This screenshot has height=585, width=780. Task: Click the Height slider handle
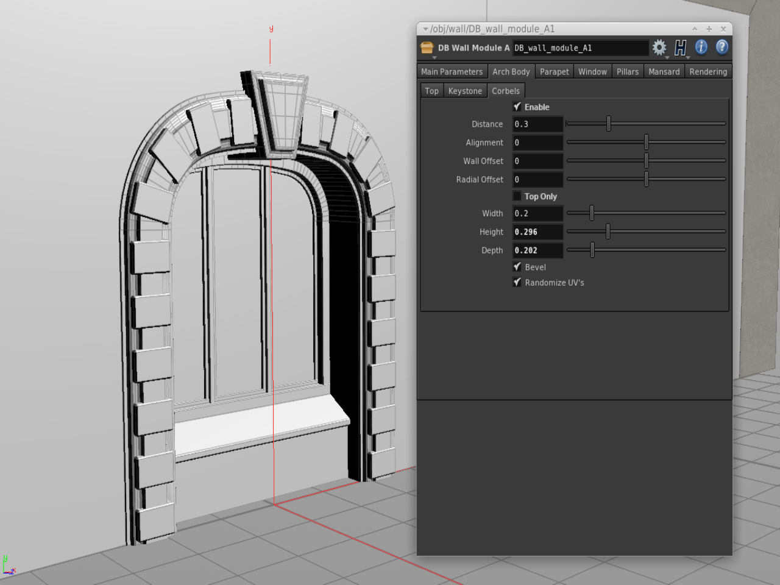tap(608, 232)
